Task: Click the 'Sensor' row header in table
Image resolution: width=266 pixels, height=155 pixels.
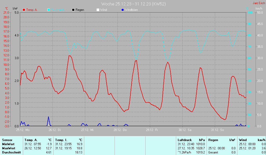Action: (x=7, y=140)
